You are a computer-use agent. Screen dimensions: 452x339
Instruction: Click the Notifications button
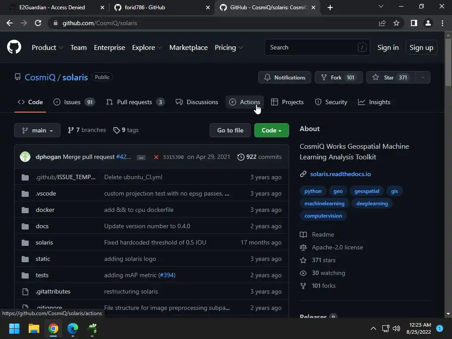pyautogui.click(x=285, y=77)
